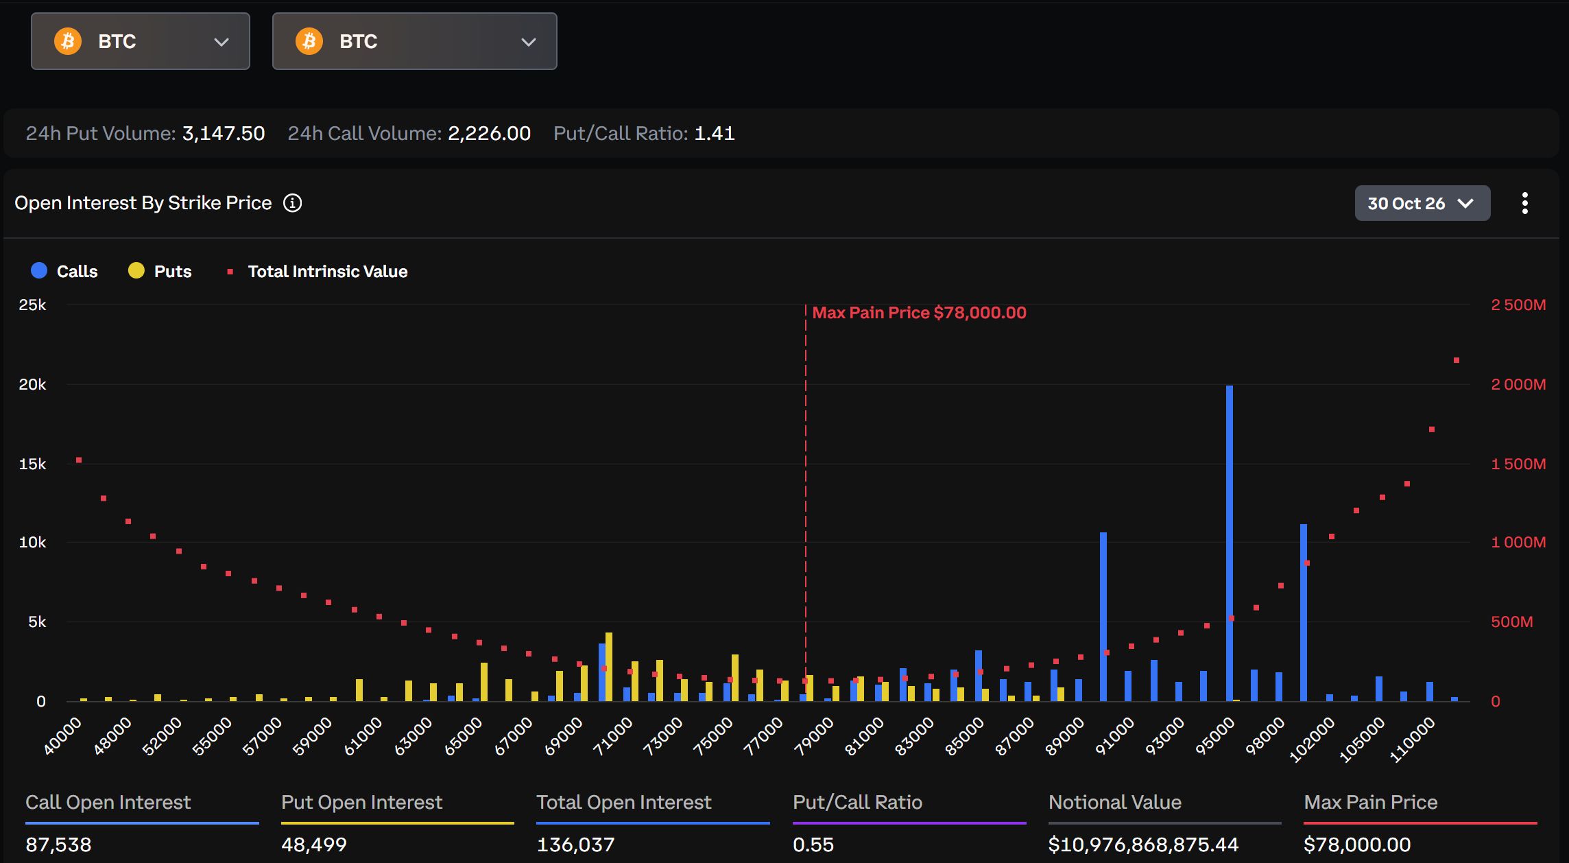1569x863 pixels.
Task: Click the 136,037 total open interest value
Action: pos(575,844)
